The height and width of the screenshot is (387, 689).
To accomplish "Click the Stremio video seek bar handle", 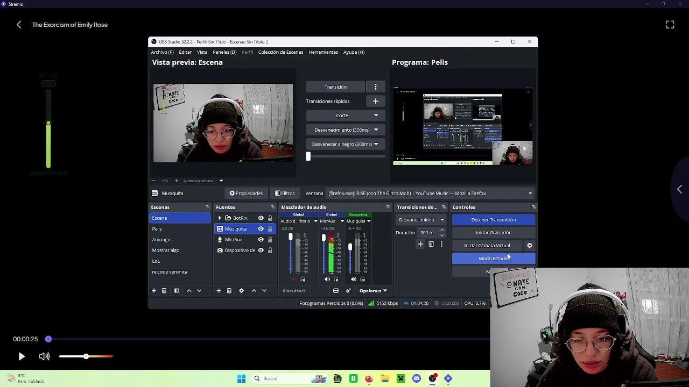I will tap(48, 339).
